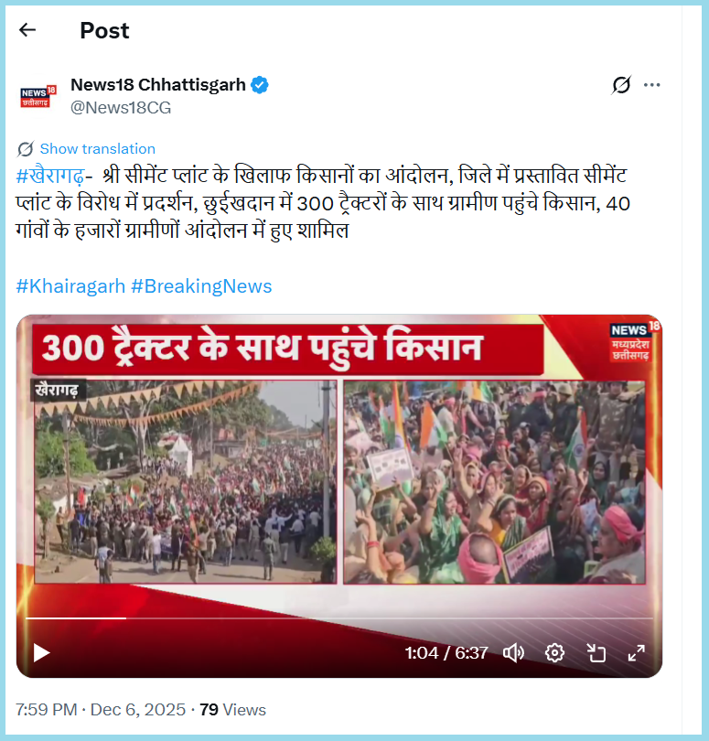Click the Grok icon beside Show translation
The width and height of the screenshot is (709, 741).
26,149
